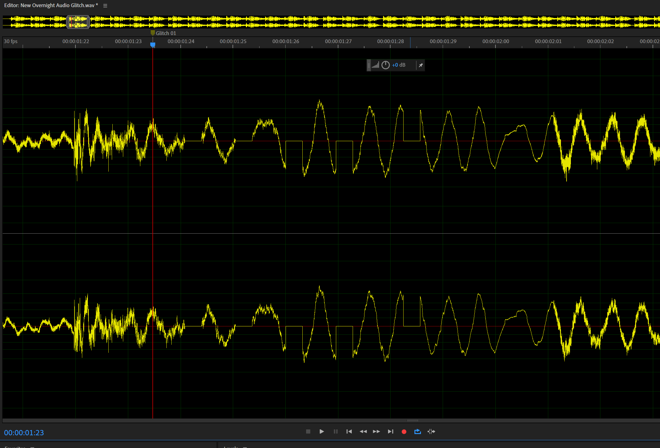The height and width of the screenshot is (448, 660).
Task: Click the 00:00:01:23 timecode display
Action: [x=24, y=433]
